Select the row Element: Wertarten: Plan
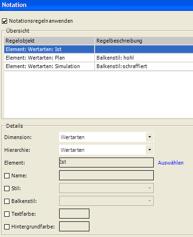 [98, 58]
